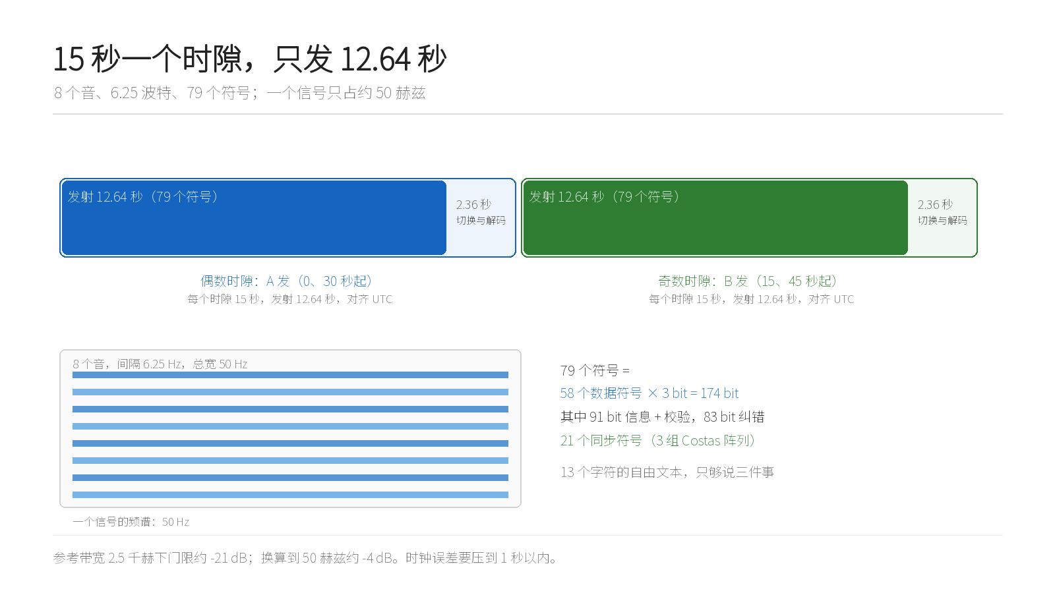Select the blue block '发射 12.64 秒（79 个符号）'
1055x593 pixels.
(254, 217)
